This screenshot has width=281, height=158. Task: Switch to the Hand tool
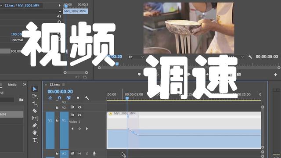[x=35, y=133]
